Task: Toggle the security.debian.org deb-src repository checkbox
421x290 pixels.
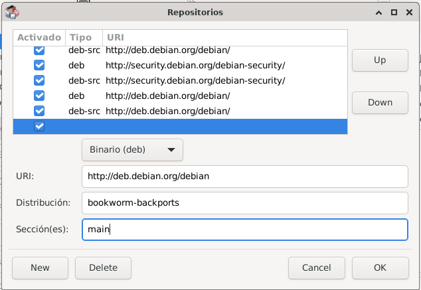Action: tap(39, 80)
